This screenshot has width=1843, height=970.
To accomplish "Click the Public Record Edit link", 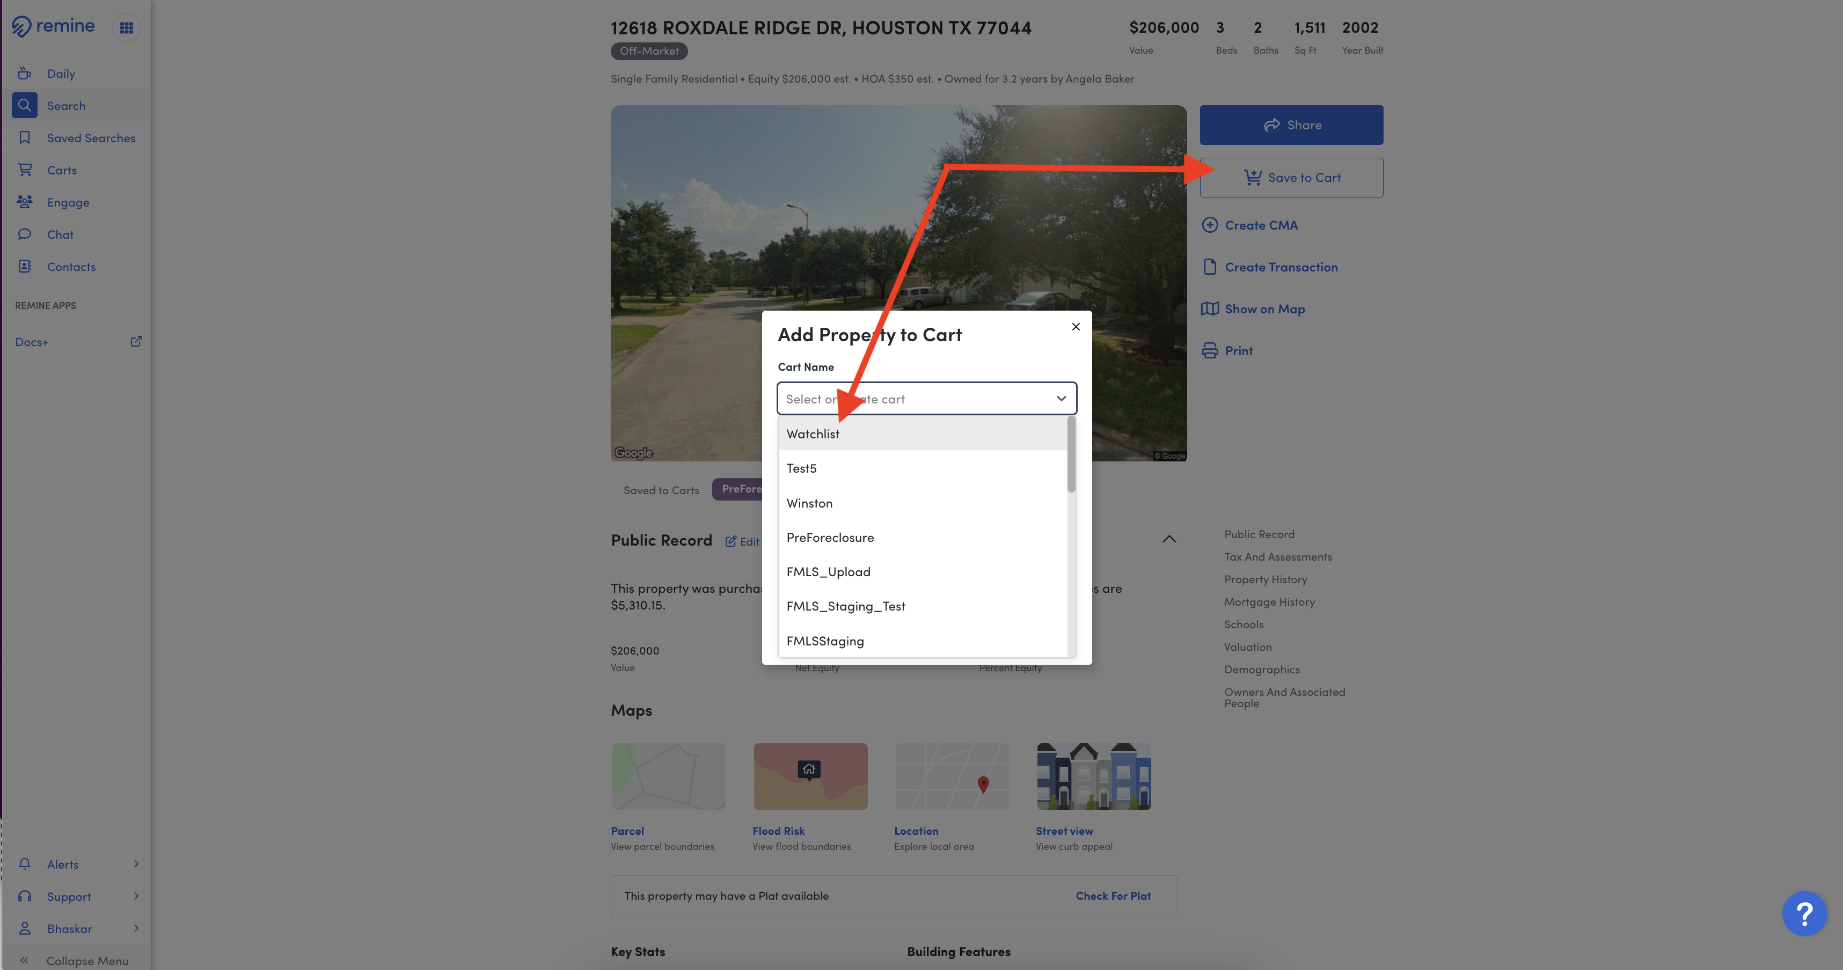I will tap(742, 541).
